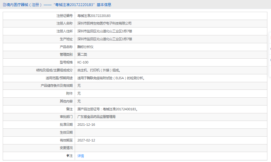
Task: Select 原产品注册证号：粤械注准20172400183 text
Action: tap(107, 109)
